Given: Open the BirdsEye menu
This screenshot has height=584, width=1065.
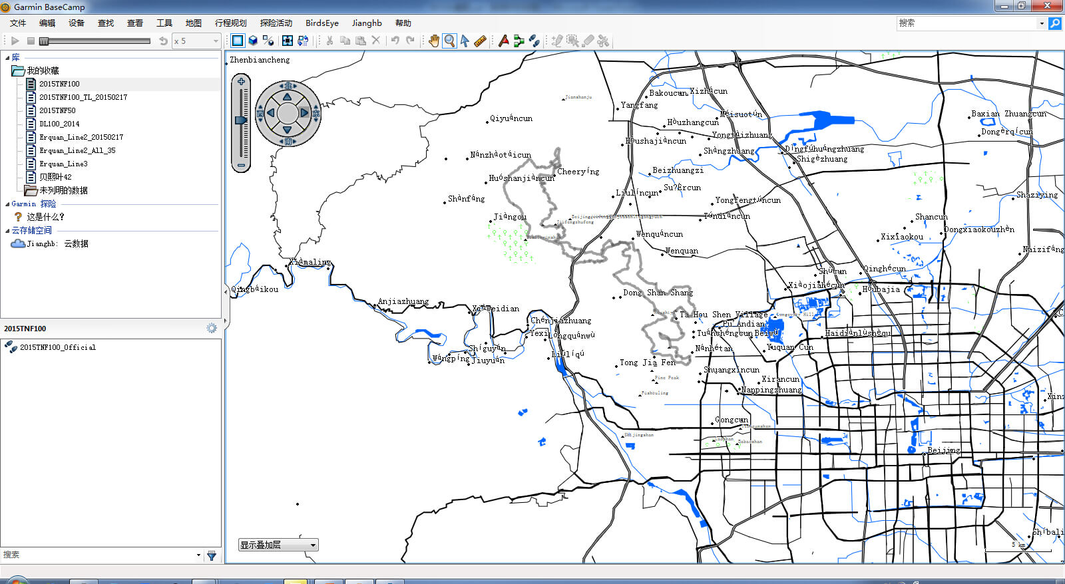Looking at the screenshot, I should point(322,23).
